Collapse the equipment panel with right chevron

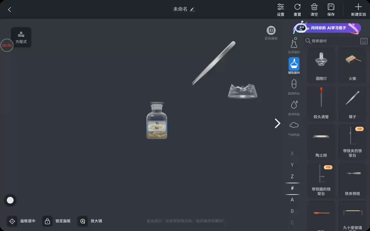tap(277, 123)
